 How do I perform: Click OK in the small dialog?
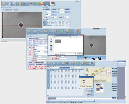[x=83, y=86]
